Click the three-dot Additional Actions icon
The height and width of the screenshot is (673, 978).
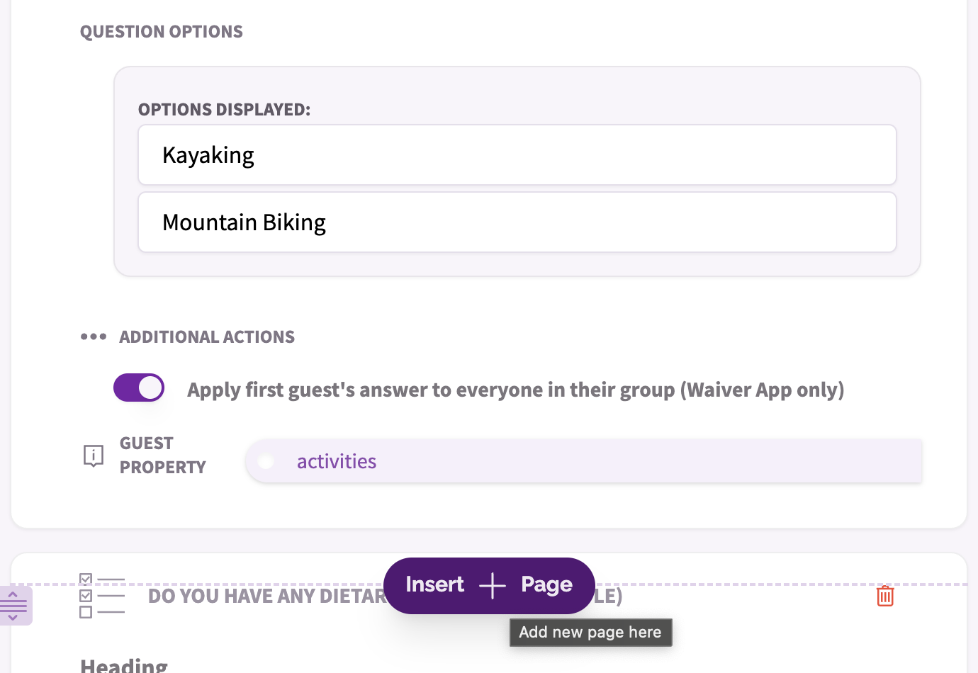(x=93, y=336)
